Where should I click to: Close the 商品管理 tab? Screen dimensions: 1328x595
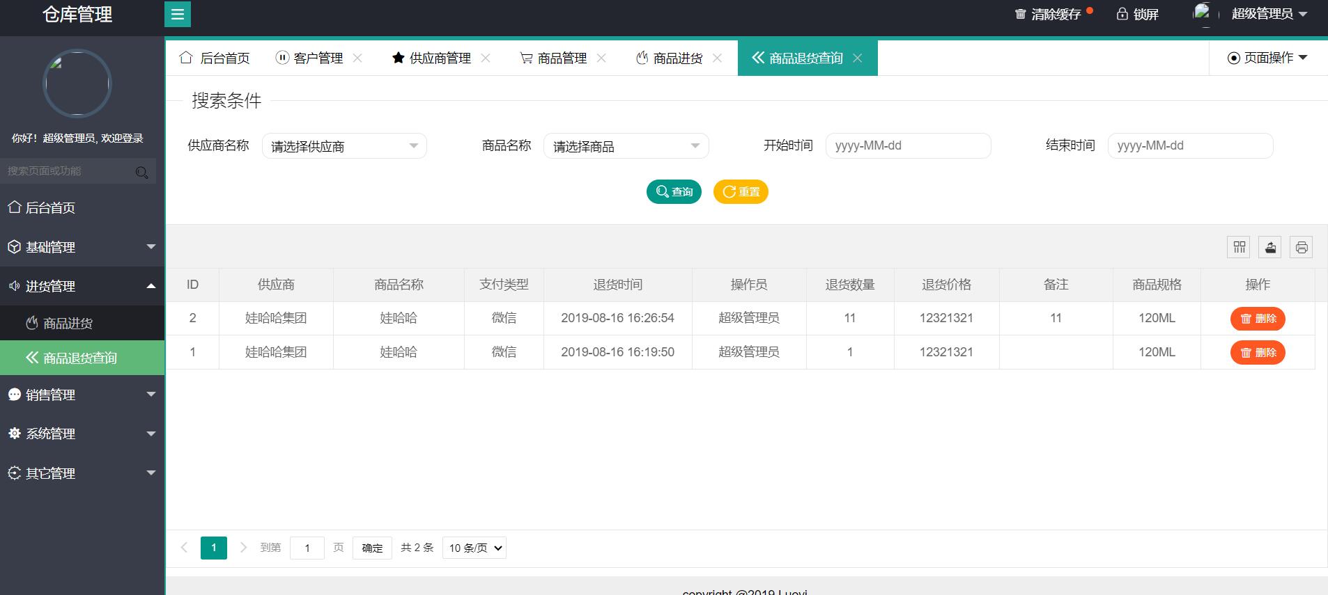(x=601, y=58)
